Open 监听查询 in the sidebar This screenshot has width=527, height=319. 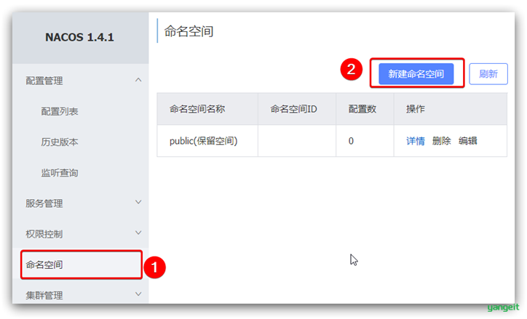[60, 173]
